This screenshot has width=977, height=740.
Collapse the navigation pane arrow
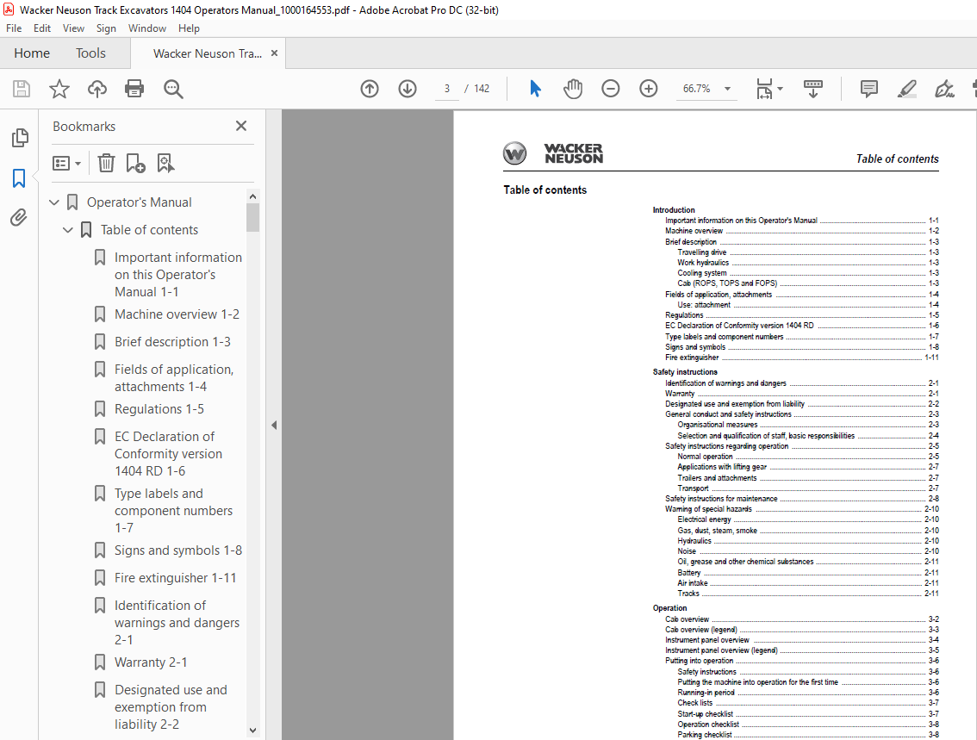(273, 426)
